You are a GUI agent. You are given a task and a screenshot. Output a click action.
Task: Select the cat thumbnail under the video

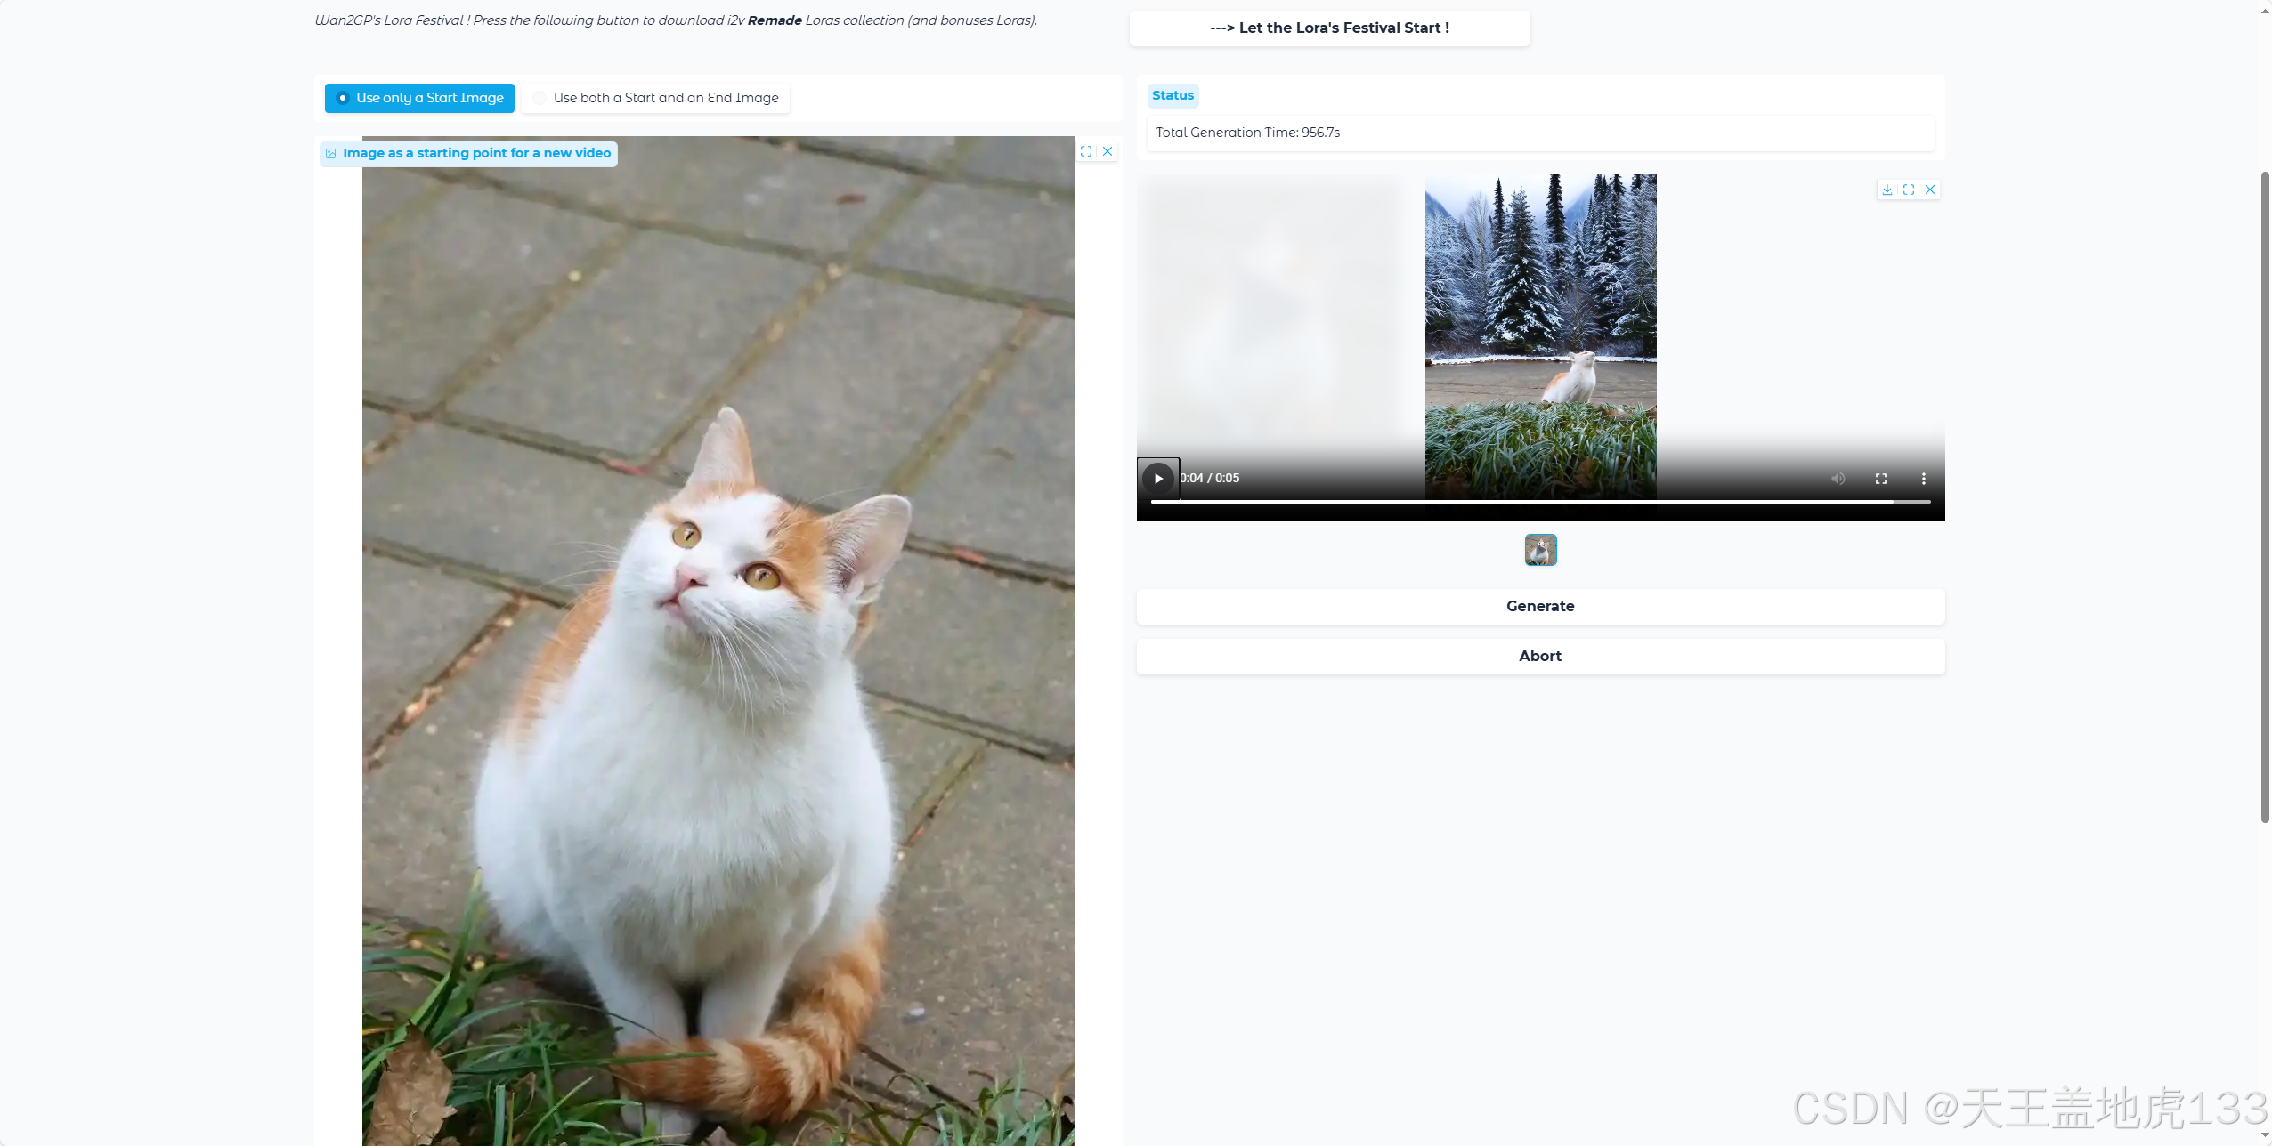(1540, 550)
